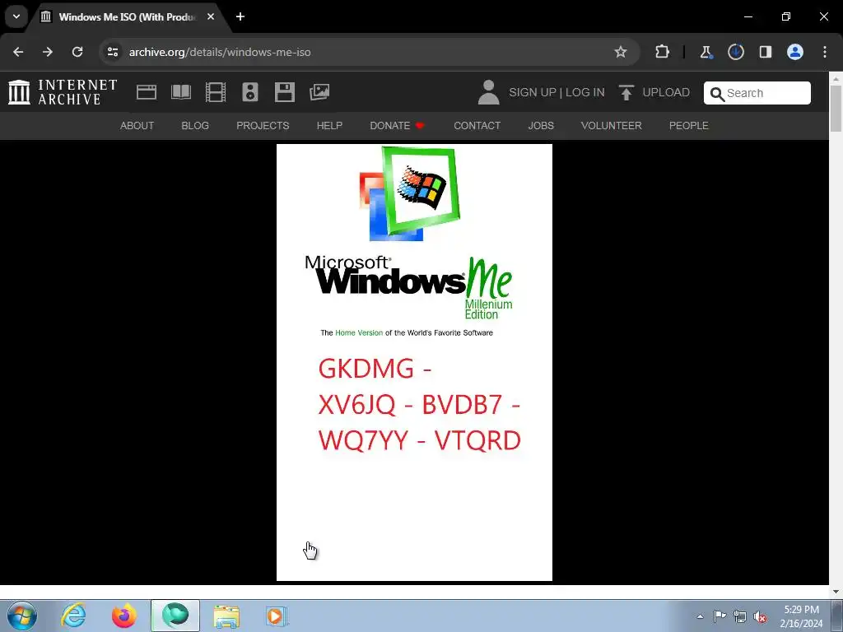Open the tab search dropdown
The image size is (843, 632).
(x=16, y=16)
